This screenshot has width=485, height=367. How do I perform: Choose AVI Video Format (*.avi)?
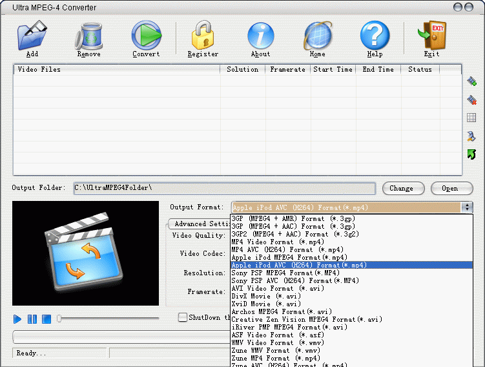[x=352, y=288]
